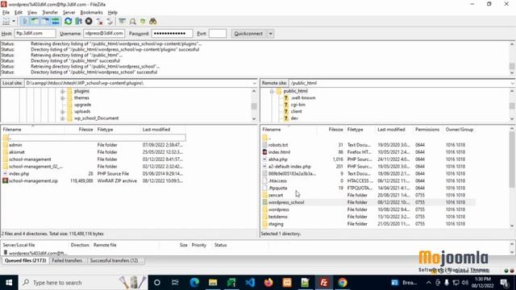Refresh the file and folder lists

68,22
